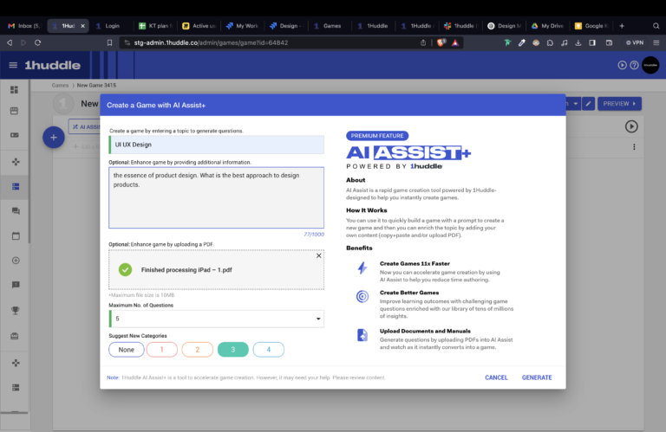Open the hamburger navigation menu
This screenshot has width=666, height=432.
[13, 65]
